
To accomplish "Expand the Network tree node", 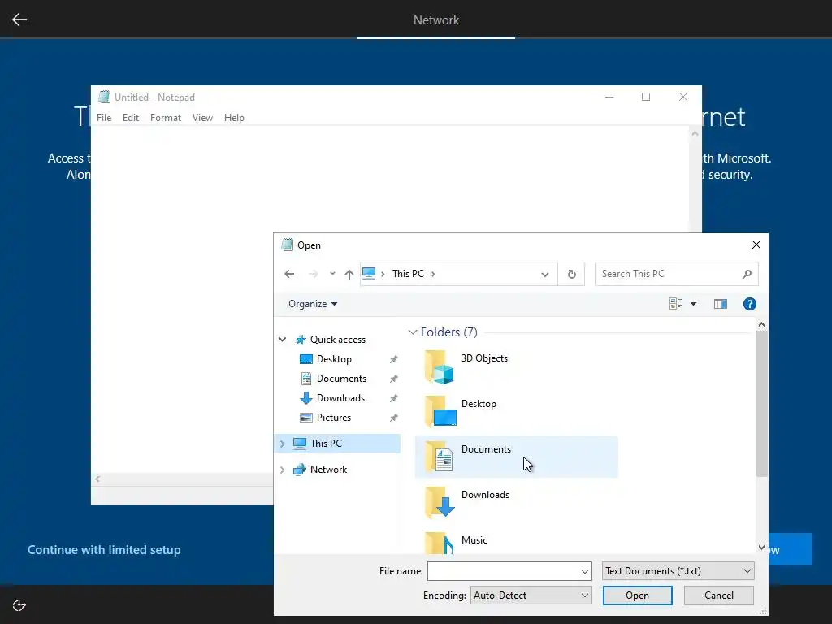I will coord(282,470).
